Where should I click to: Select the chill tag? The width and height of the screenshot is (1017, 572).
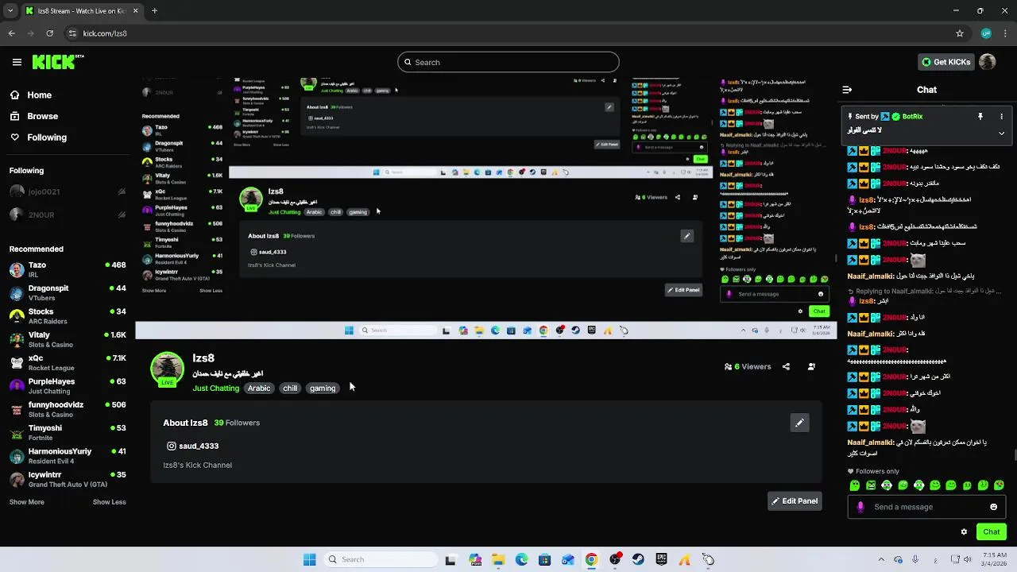tap(290, 388)
